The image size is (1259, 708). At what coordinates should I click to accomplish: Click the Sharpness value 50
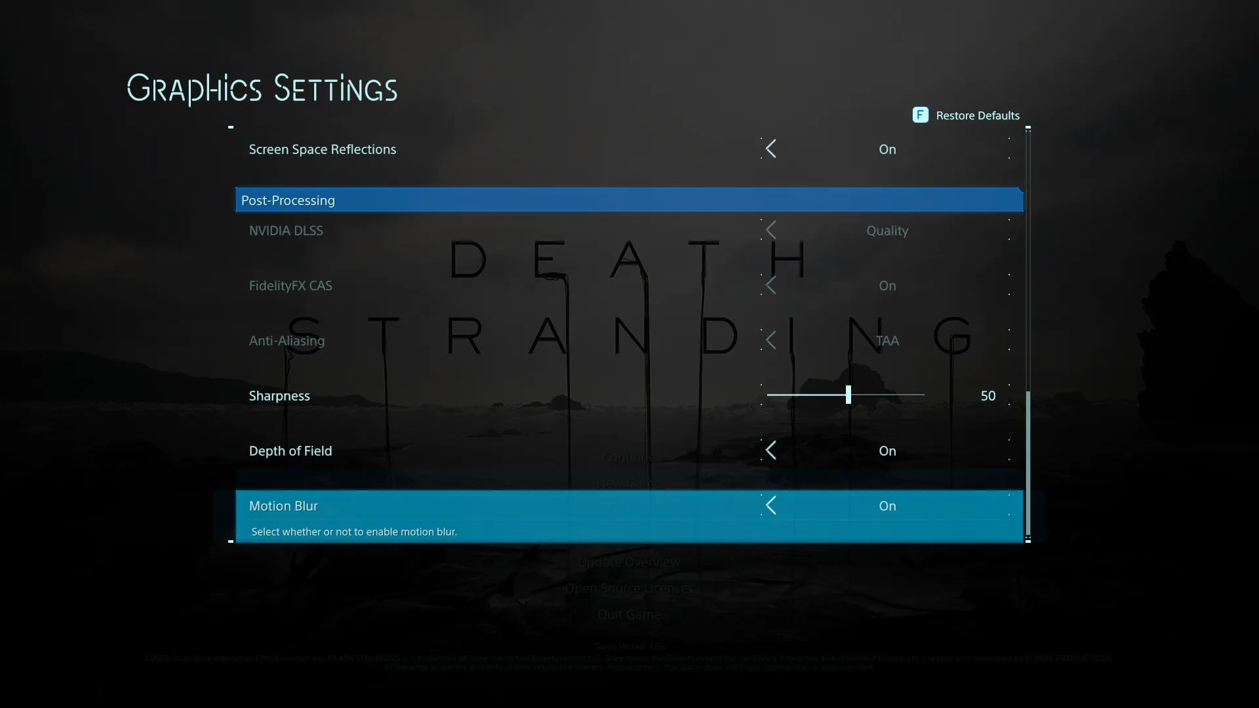pos(988,396)
